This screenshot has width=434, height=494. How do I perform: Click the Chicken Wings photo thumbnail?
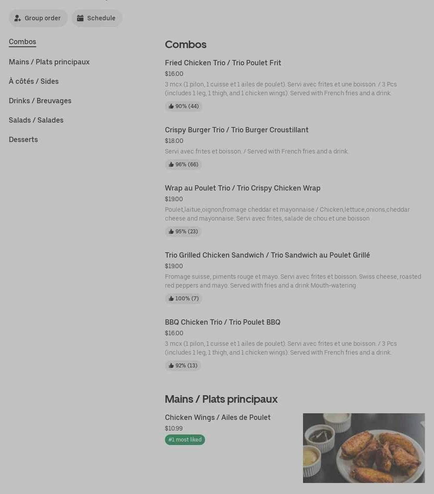pyautogui.click(x=364, y=448)
